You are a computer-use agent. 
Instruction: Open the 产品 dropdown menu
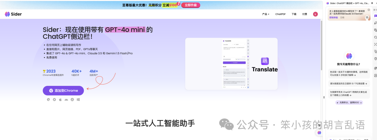click(x=266, y=14)
